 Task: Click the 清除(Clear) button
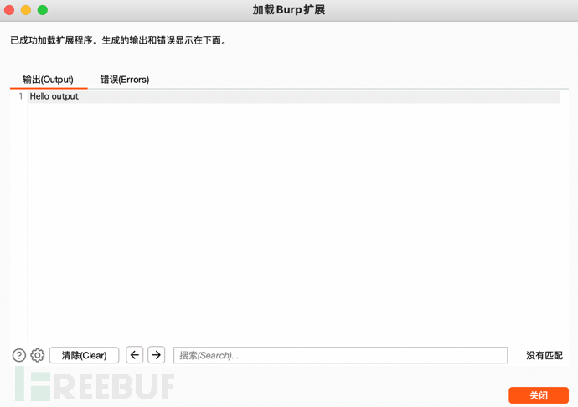[84, 355]
